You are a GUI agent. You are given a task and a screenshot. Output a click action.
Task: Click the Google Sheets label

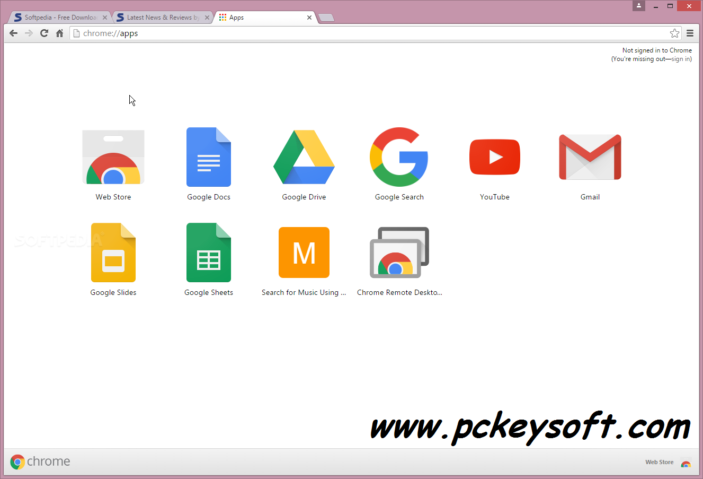(209, 292)
